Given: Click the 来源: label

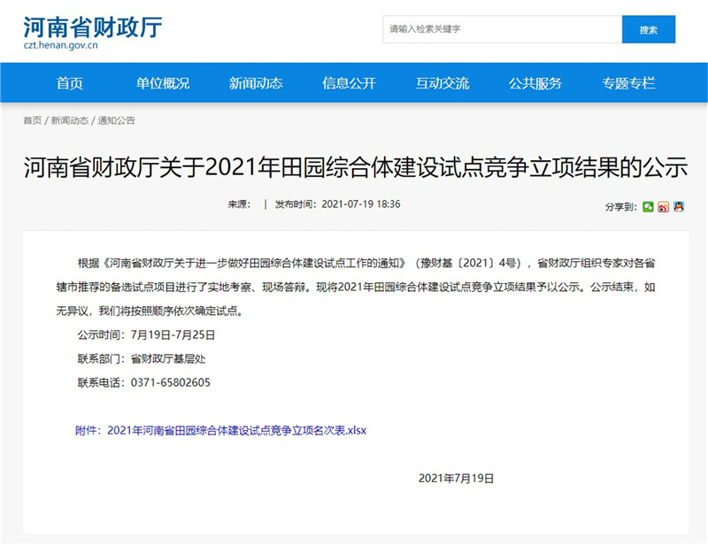Looking at the screenshot, I should (x=239, y=204).
